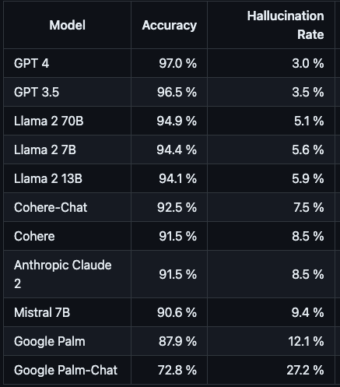Click the Accuracy column header
This screenshot has height=387, width=340.
pos(170,25)
